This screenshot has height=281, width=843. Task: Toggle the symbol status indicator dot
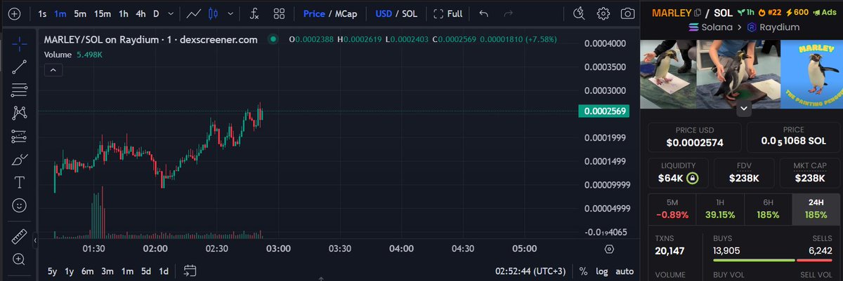[273, 40]
